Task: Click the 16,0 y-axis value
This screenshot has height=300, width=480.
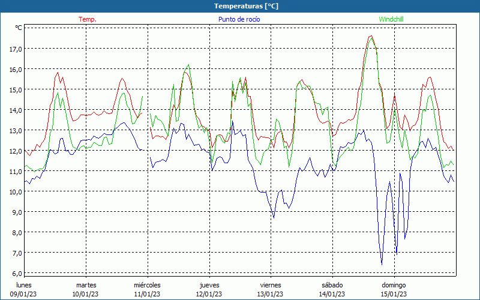Action: click(16, 69)
